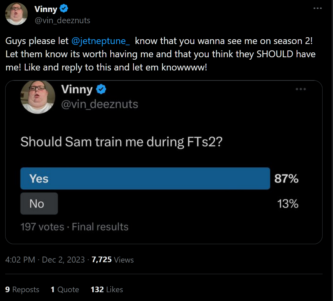Image resolution: width=333 pixels, height=301 pixels.
Task: Open the 9 Reposts list
Action: pos(22,289)
